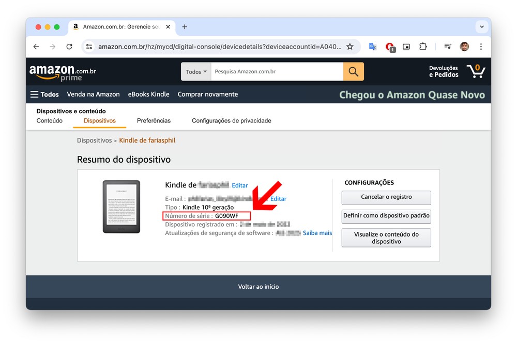
Task: Go back with the browser back arrow
Action: (36, 47)
